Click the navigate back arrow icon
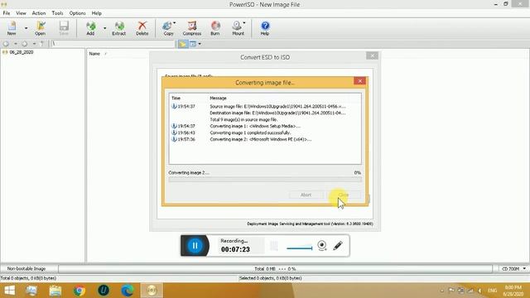The height and width of the screenshot is (298, 530). (x=6, y=44)
